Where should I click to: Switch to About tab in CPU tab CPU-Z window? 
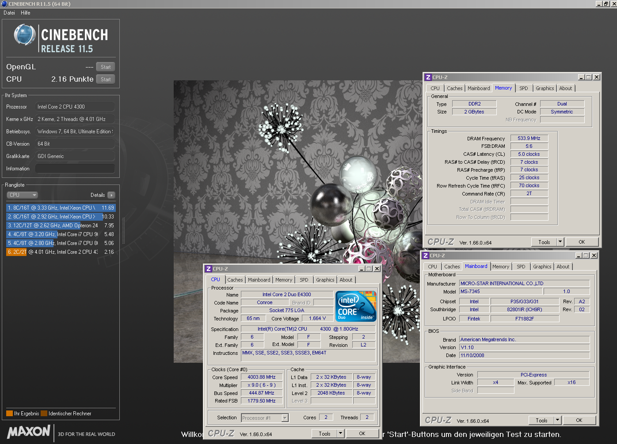pos(346,280)
